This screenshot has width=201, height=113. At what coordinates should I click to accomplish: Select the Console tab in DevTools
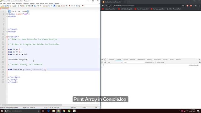point(119,60)
